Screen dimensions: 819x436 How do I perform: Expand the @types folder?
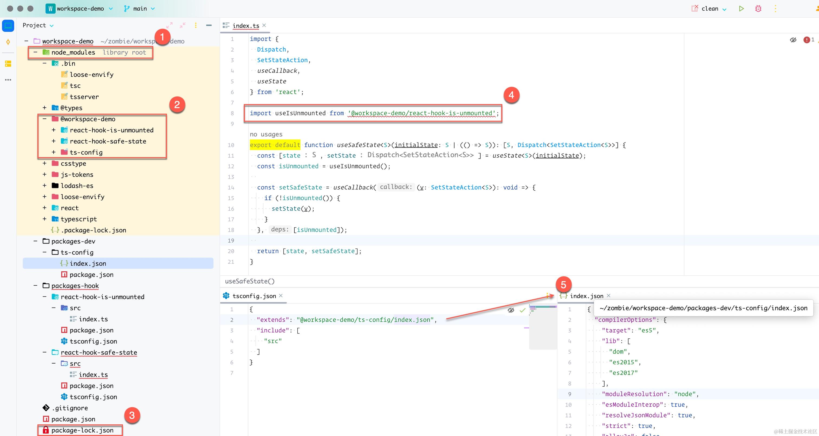44,108
